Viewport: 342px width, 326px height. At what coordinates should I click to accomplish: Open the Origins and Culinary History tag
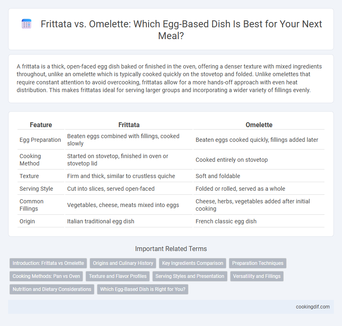click(x=123, y=263)
